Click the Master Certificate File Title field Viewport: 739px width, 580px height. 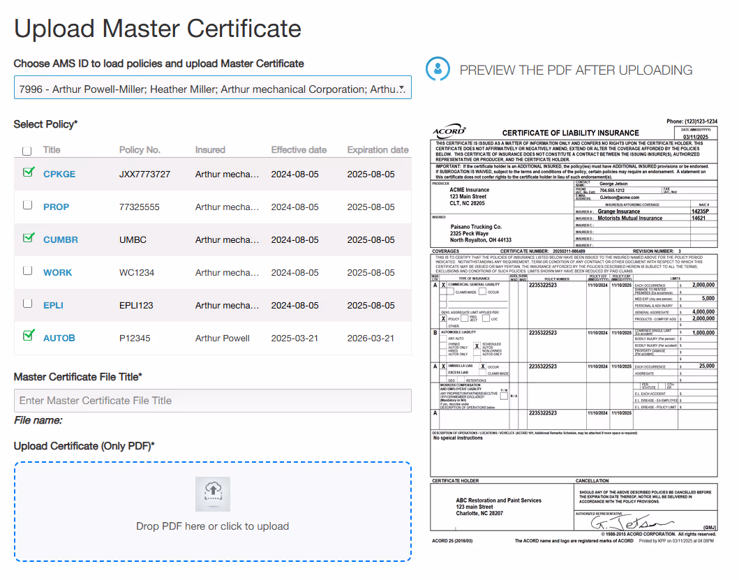pyautogui.click(x=213, y=401)
